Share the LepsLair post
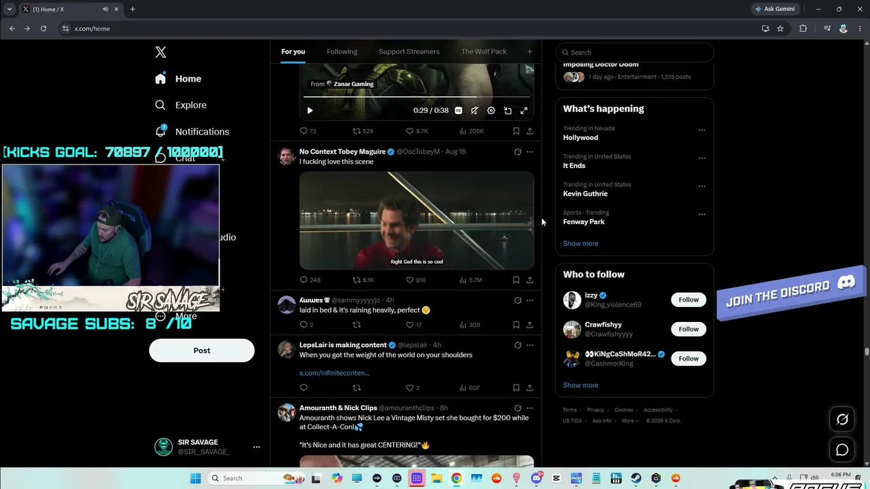The height and width of the screenshot is (489, 870). [529, 388]
